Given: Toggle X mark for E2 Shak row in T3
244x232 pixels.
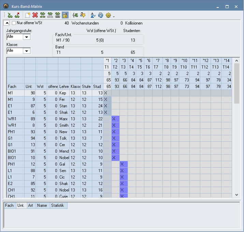Looking at the screenshot, I should [124, 184].
